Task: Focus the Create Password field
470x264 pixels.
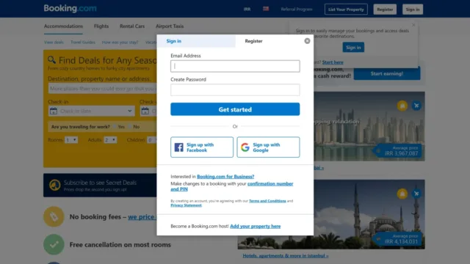Action: [x=235, y=89]
